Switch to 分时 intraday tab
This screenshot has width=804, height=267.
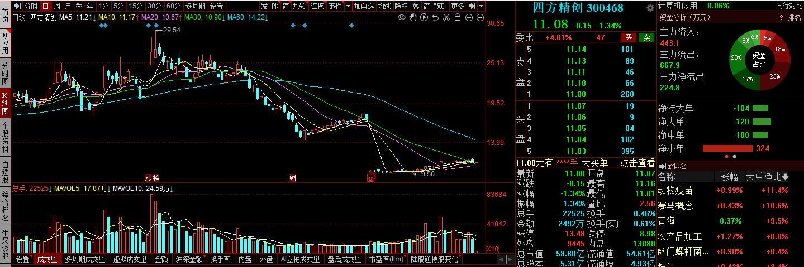(x=31, y=6)
